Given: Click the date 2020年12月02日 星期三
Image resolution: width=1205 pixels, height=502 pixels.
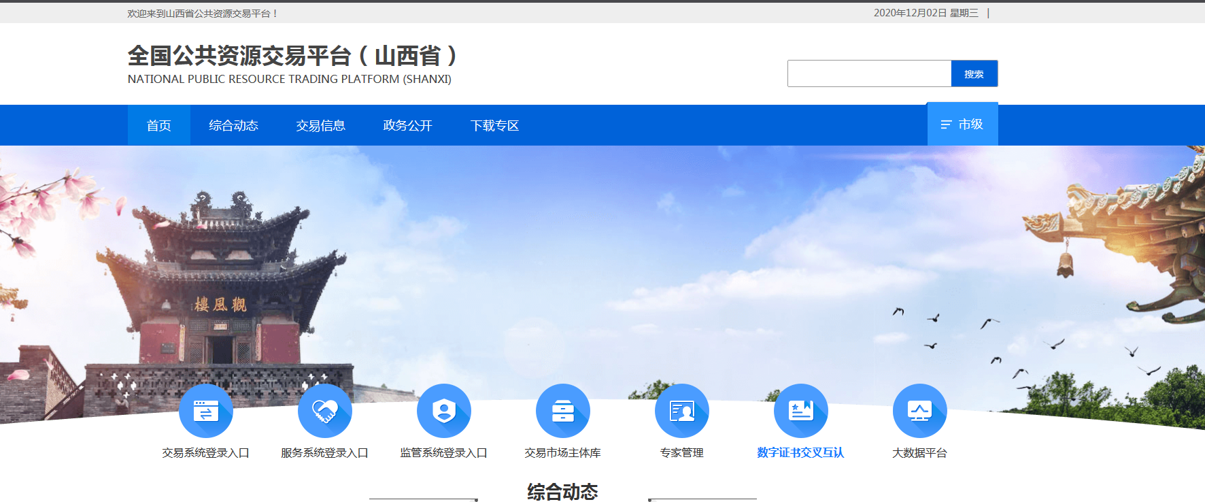Looking at the screenshot, I should pos(926,13).
